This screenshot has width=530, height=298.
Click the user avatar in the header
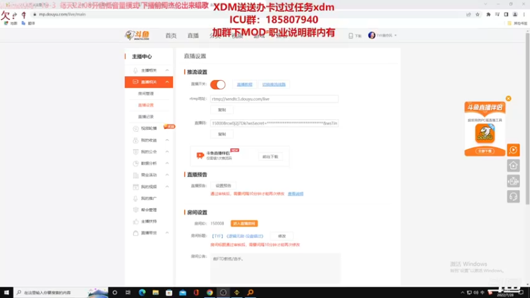pyautogui.click(x=372, y=35)
